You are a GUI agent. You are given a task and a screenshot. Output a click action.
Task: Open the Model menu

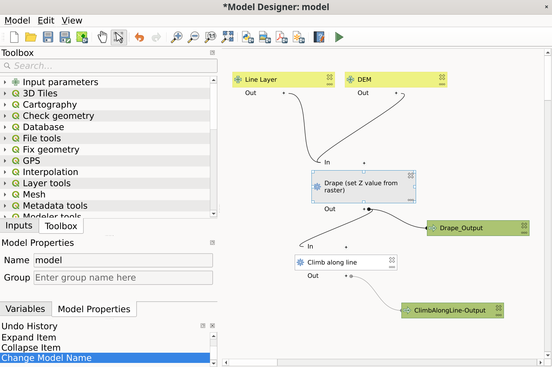click(x=17, y=20)
